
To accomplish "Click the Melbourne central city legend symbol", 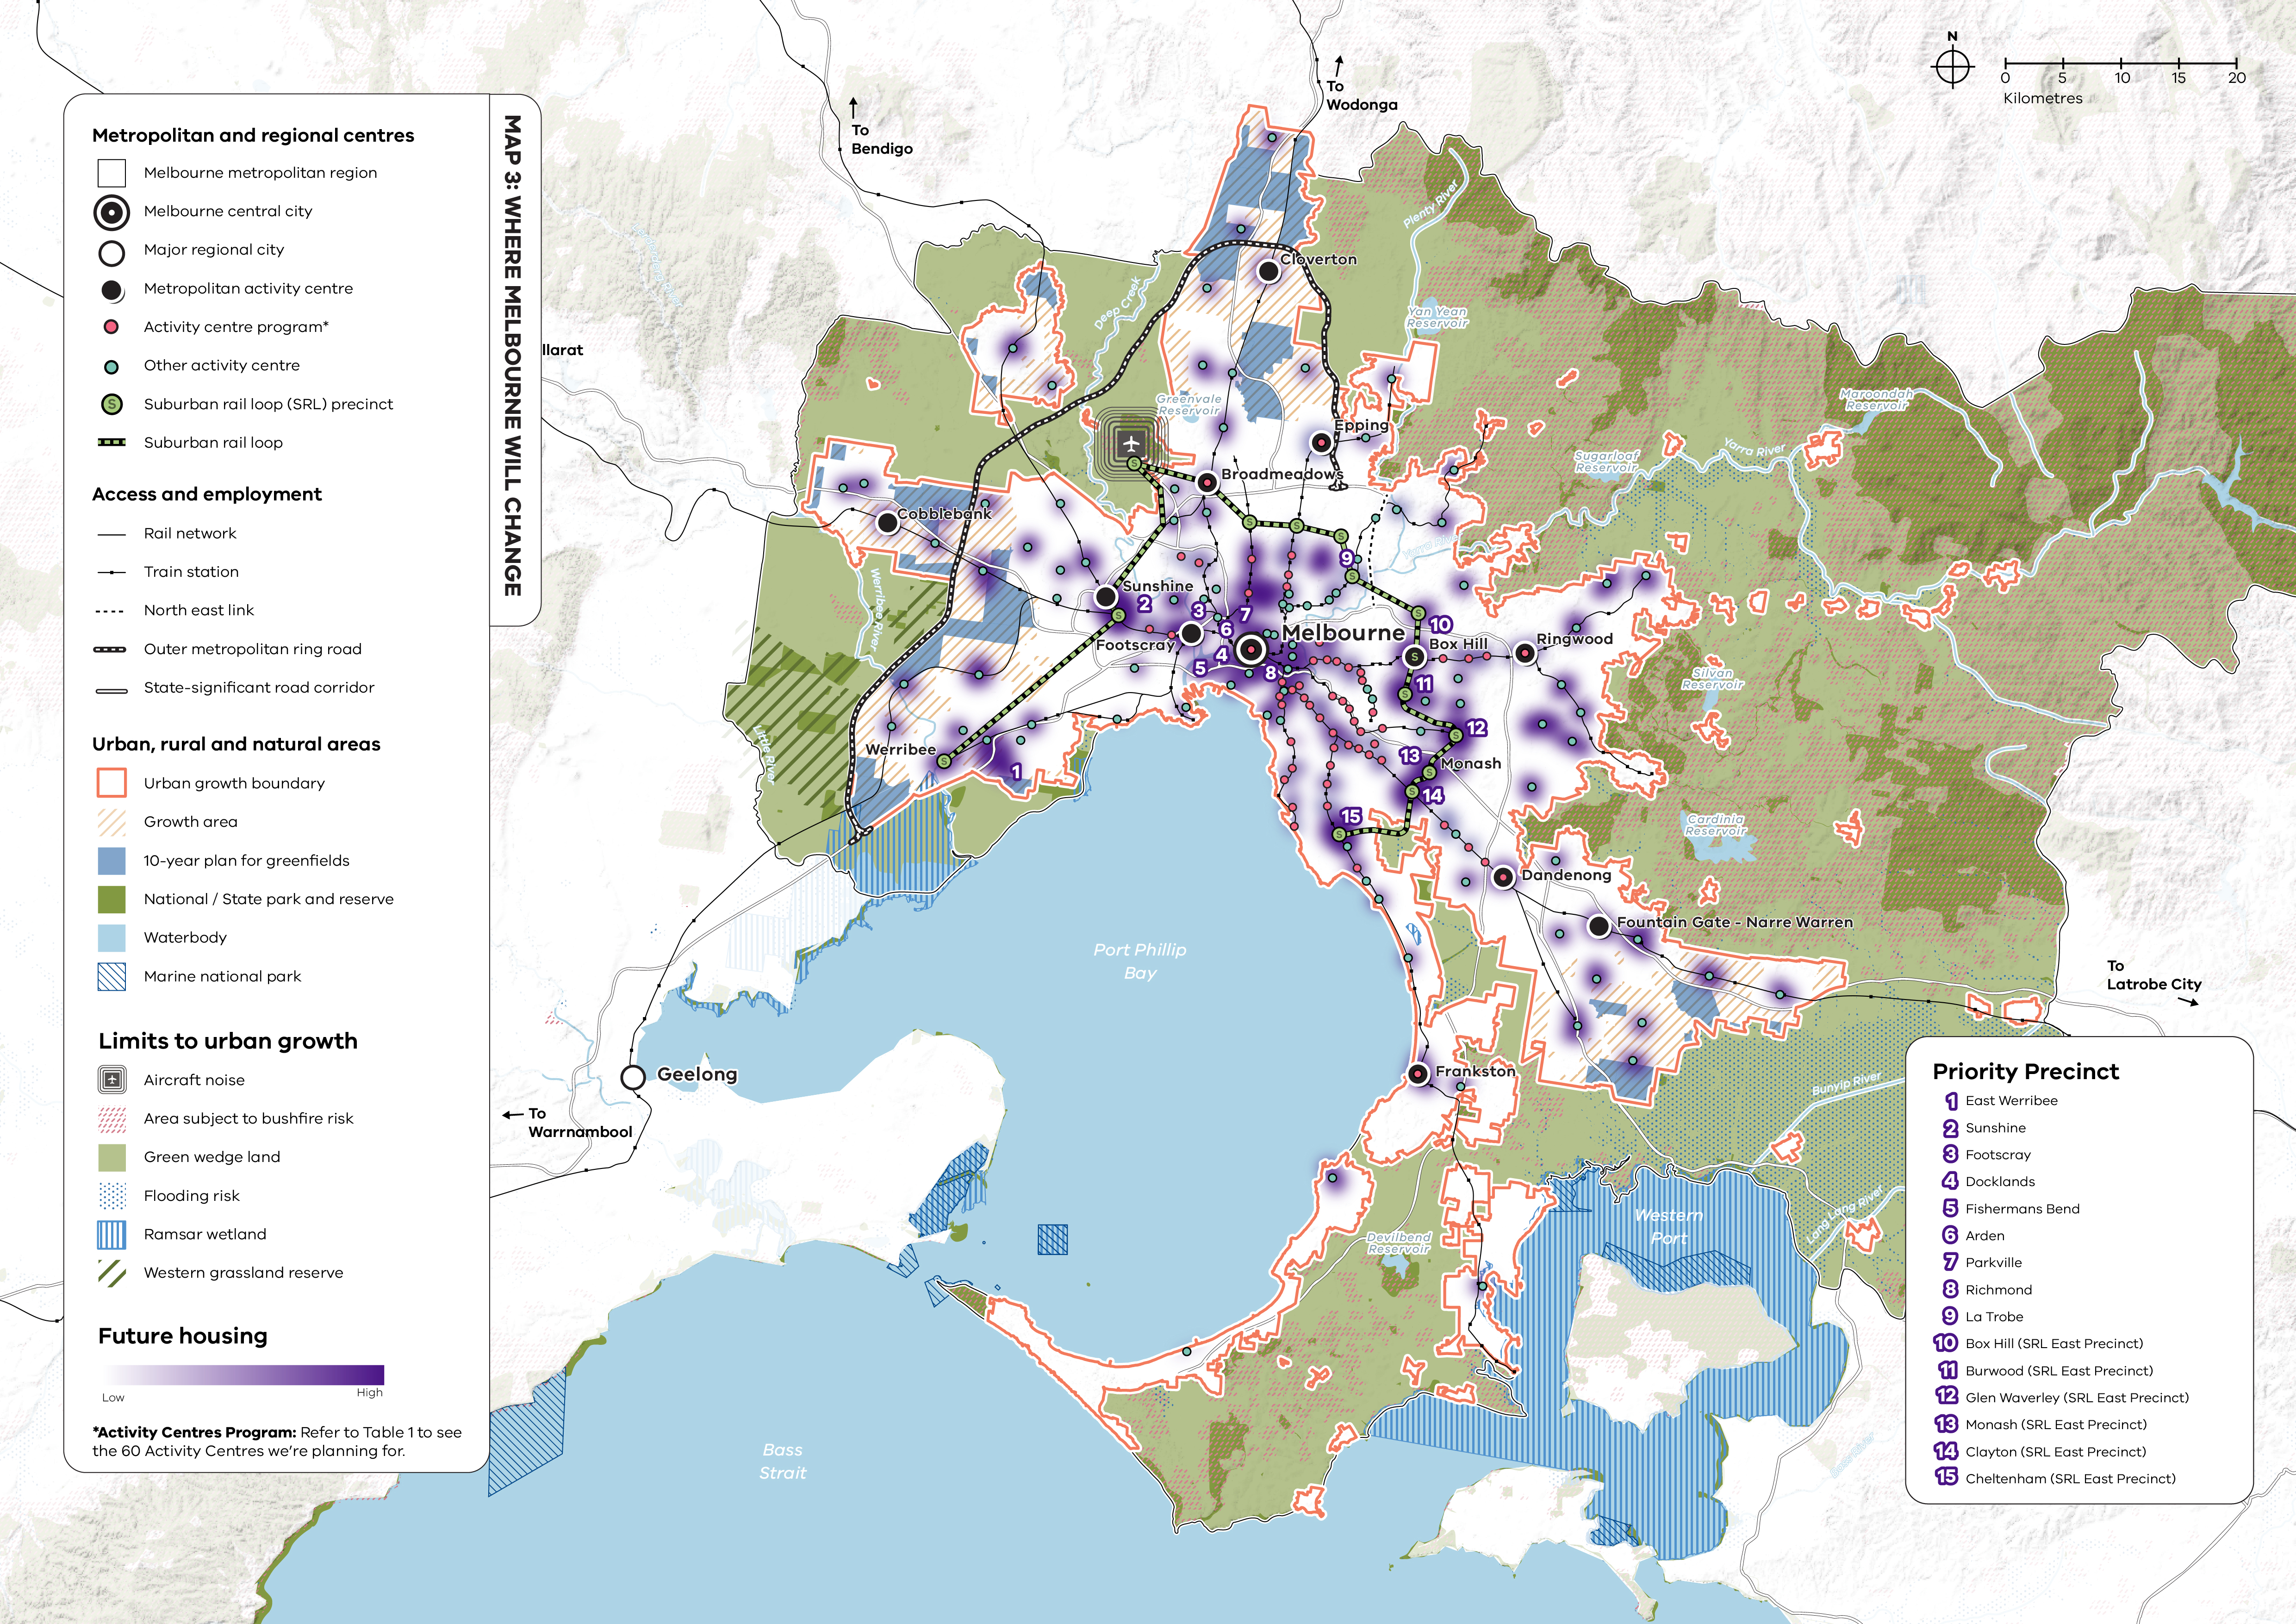I will [112, 212].
